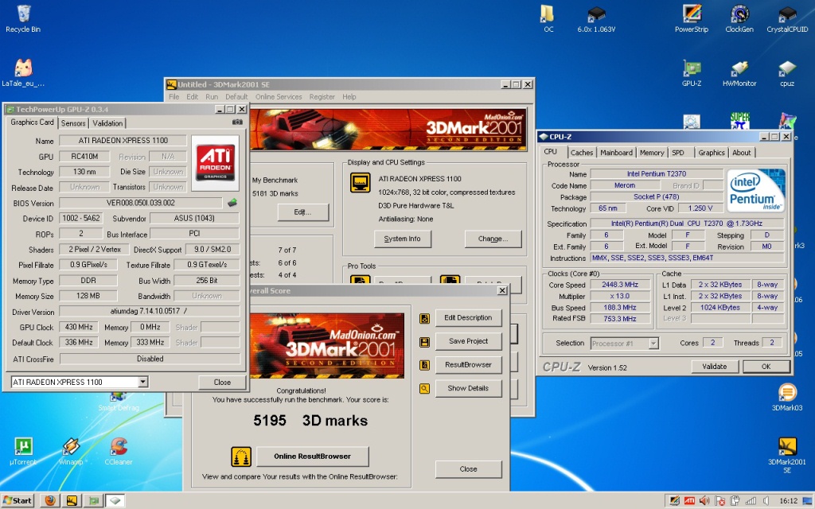Viewport: 815px width, 509px height.
Task: Launch the GPU-Z desktop shortcut
Action: pyautogui.click(x=692, y=72)
